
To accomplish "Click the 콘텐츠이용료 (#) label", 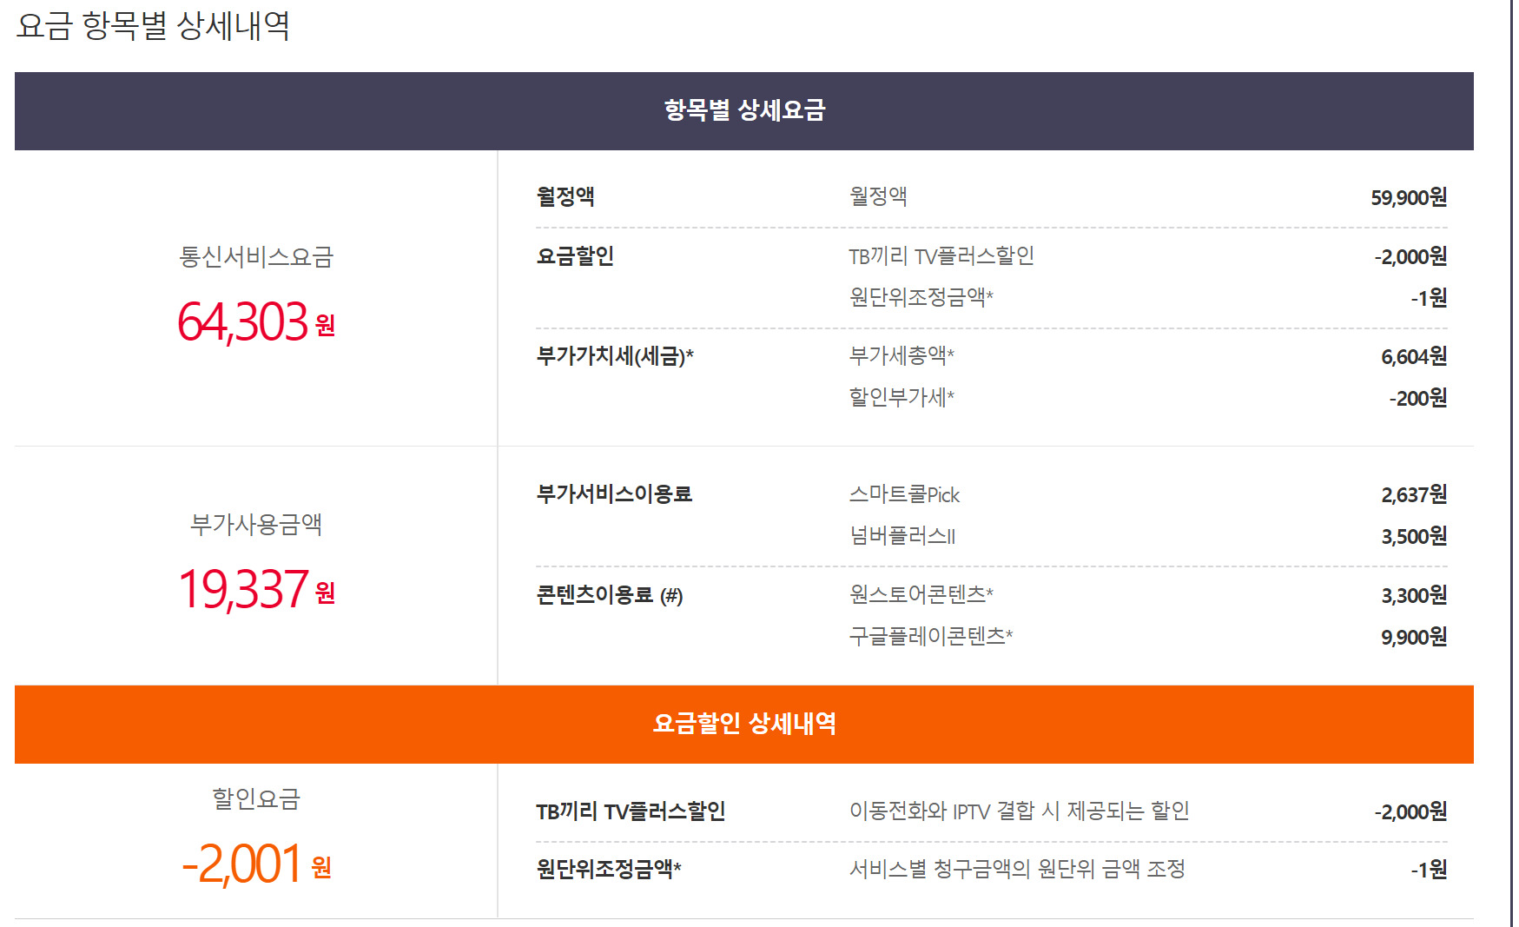I will (609, 595).
